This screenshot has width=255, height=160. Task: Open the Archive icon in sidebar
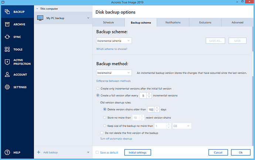click(x=7, y=24)
